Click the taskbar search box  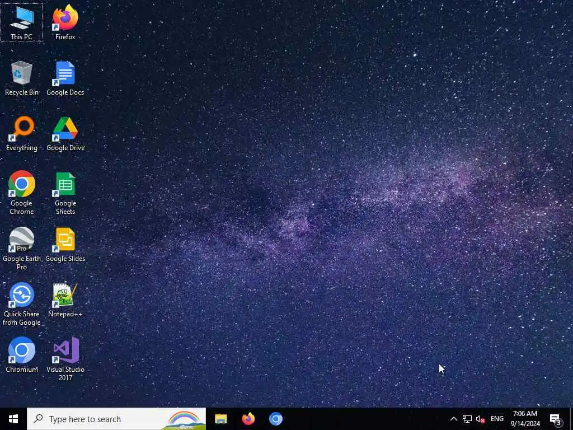(x=116, y=419)
